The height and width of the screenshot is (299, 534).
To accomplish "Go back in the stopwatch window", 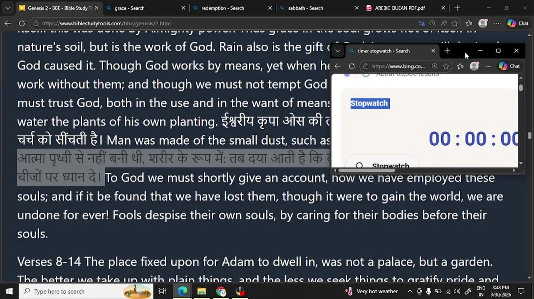I will 338,66.
